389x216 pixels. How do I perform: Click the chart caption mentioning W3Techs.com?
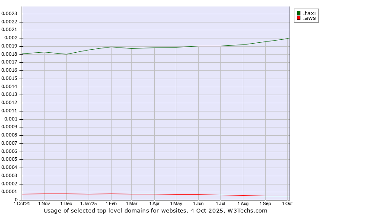click(156, 211)
